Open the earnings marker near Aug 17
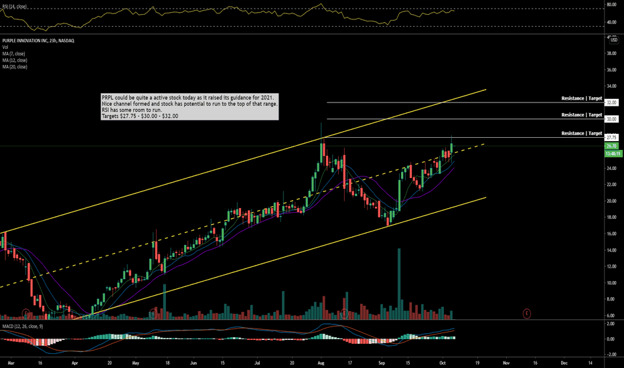 pos(344,314)
